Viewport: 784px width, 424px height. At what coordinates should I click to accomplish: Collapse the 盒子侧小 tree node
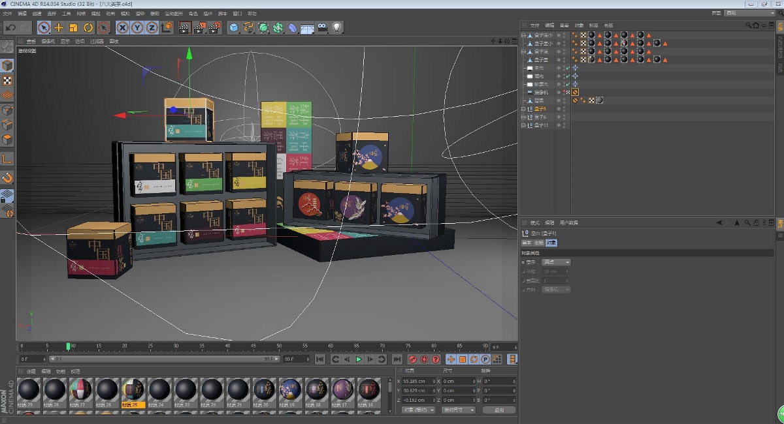[x=523, y=35]
